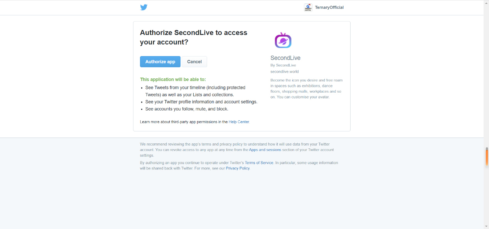Click the orange vertical scrollbar thumb
Image resolution: width=489 pixels, height=229 pixels.
point(487,157)
